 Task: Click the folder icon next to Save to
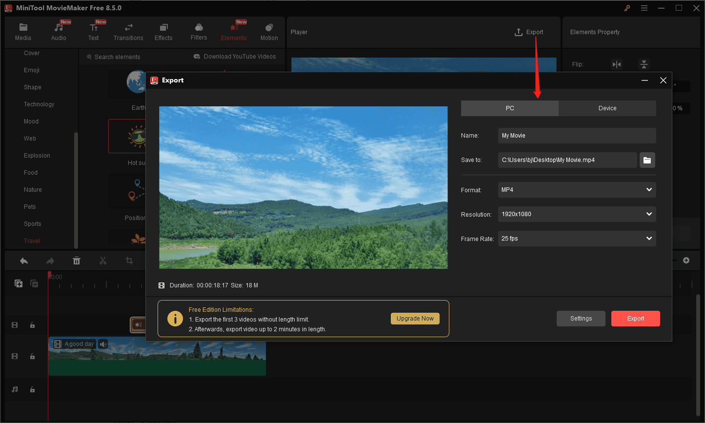point(647,160)
